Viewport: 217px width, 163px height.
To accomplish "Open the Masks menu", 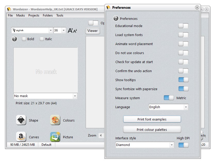I will (x=20, y=15).
